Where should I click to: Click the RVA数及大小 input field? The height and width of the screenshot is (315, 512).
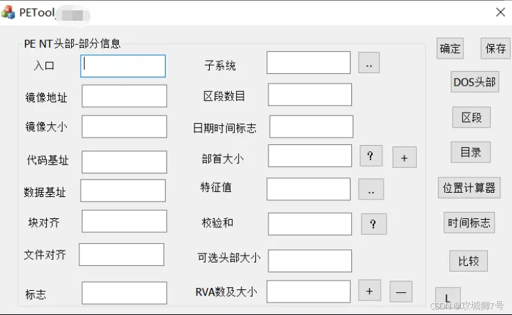click(308, 292)
